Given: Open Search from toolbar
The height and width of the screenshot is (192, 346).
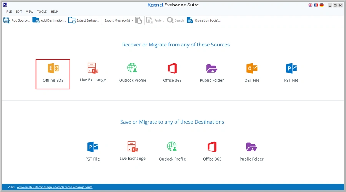Looking at the screenshot, I should click(x=176, y=20).
